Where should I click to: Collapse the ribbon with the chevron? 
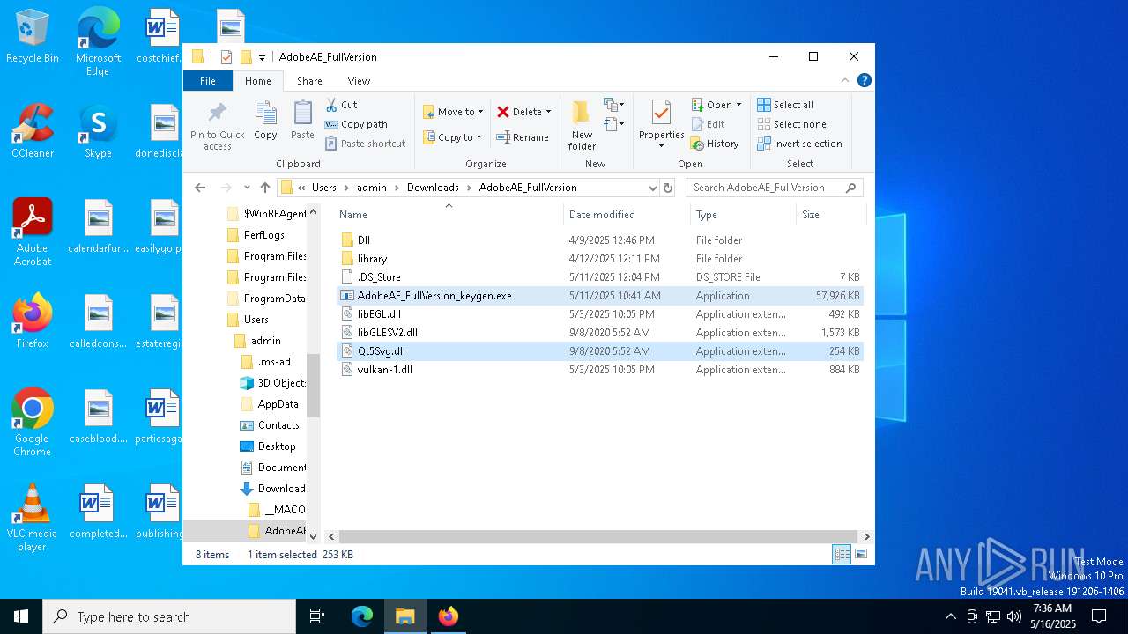844,80
